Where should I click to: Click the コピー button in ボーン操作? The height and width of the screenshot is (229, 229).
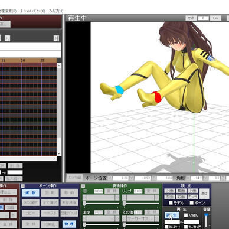tap(31, 213)
